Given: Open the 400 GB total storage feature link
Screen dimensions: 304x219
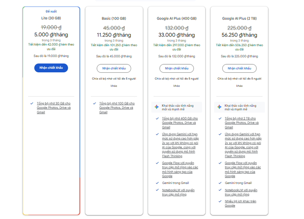Looking at the screenshot, I should 180,123.
